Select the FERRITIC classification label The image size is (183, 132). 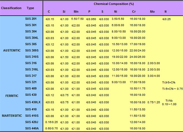click(x=12, y=95)
